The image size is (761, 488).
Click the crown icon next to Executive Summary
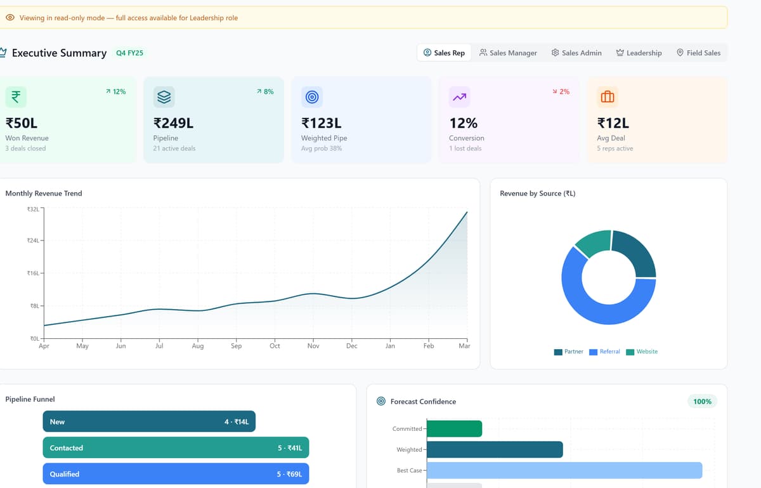pyautogui.click(x=3, y=53)
